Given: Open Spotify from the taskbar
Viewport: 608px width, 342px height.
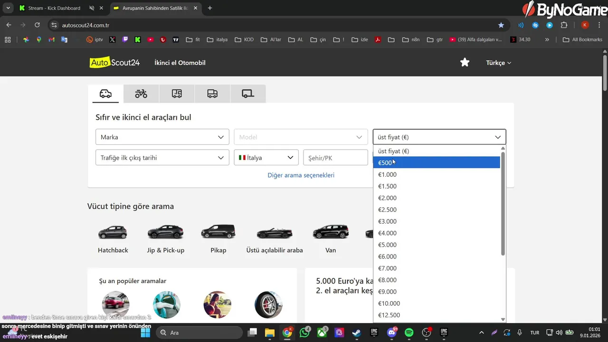Looking at the screenshot, I should [x=409, y=332].
